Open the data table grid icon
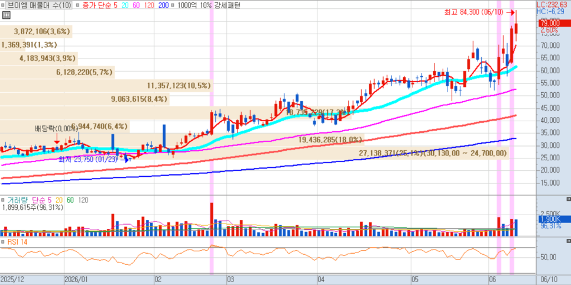Image resolution: width=571 pixels, height=285 pixels. pyautogui.click(x=5, y=15)
